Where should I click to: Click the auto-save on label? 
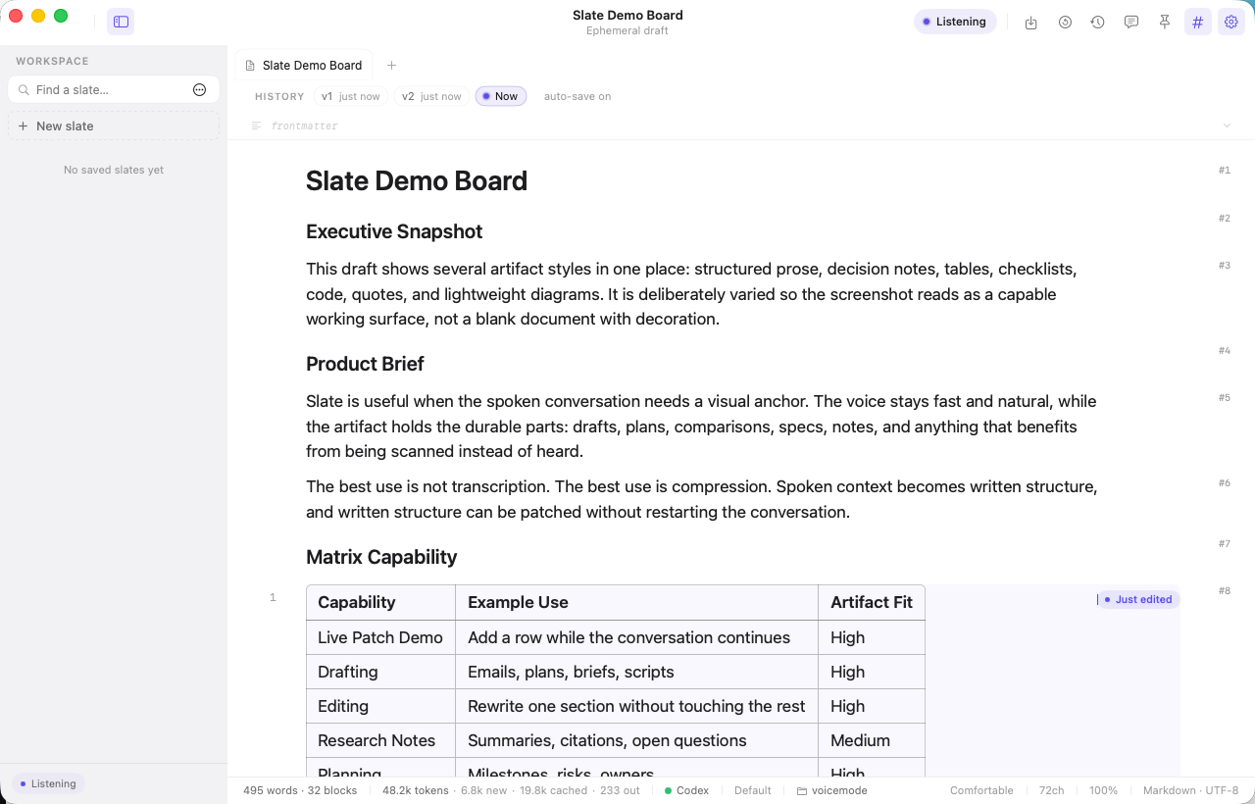[x=577, y=96]
